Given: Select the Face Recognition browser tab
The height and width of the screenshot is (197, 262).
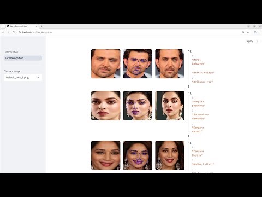Looking at the screenshot, I should [x=22, y=26].
